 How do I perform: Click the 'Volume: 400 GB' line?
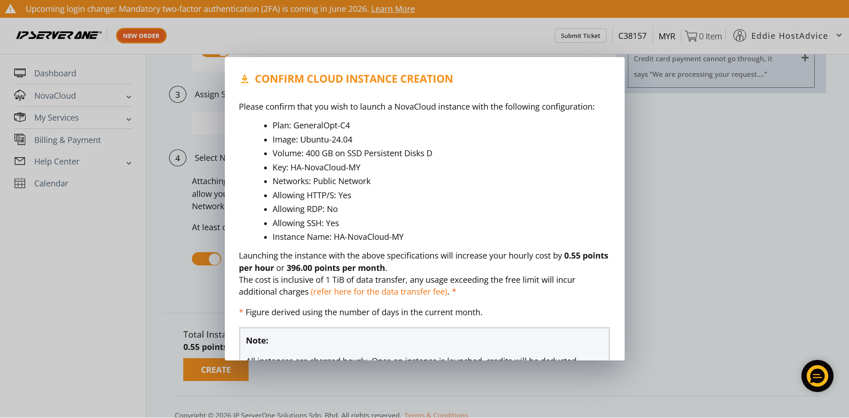click(x=352, y=153)
